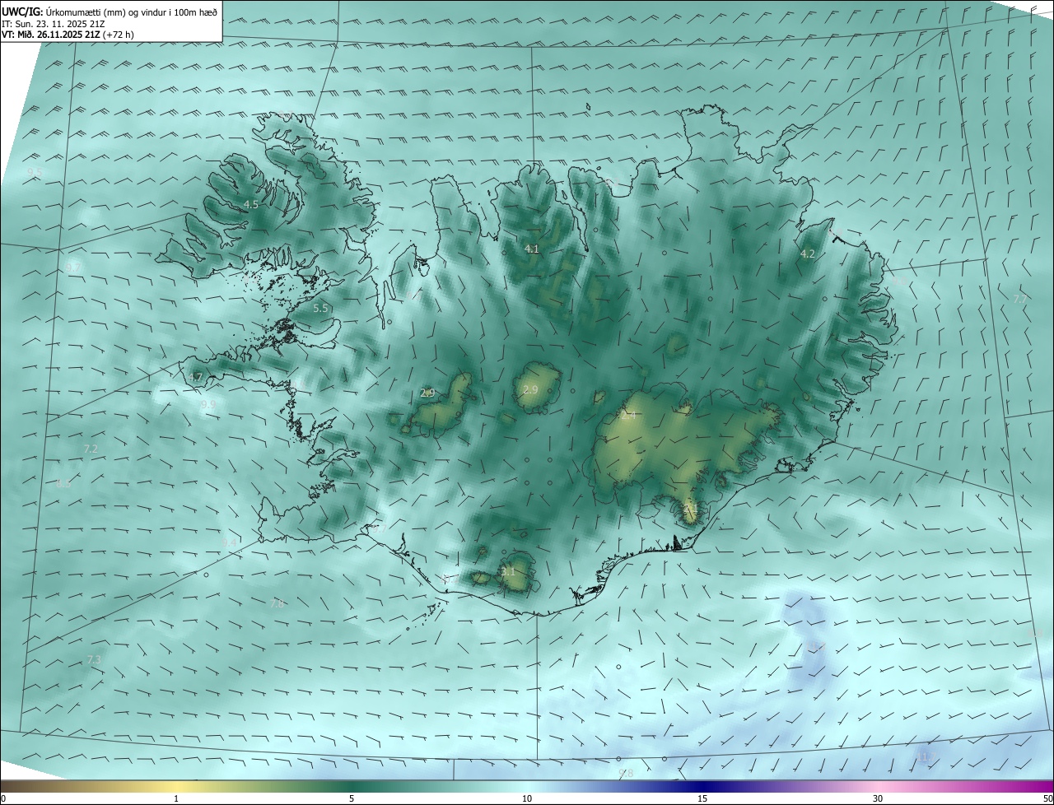Image resolution: width=1054 pixels, height=805 pixels.
Task: Select the 2.4 value on the Vatnajökull glacier
Action: 627,416
